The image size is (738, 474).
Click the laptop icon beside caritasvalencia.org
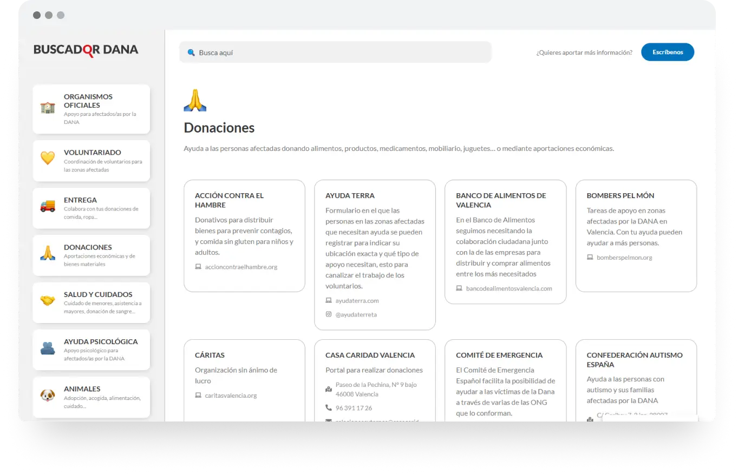[198, 396]
